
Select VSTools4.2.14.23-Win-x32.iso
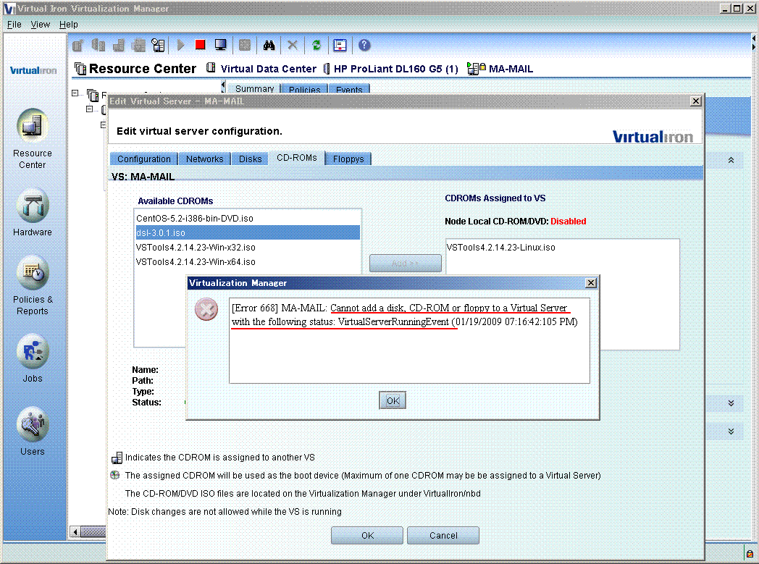pos(248,247)
